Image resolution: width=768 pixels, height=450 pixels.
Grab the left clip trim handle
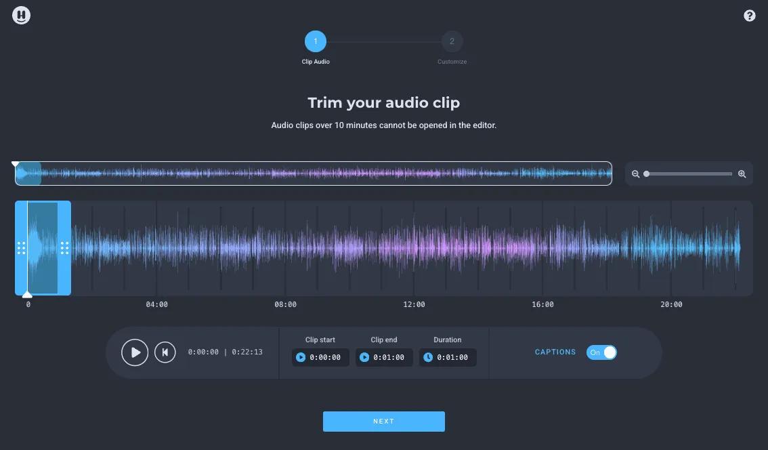click(21, 248)
